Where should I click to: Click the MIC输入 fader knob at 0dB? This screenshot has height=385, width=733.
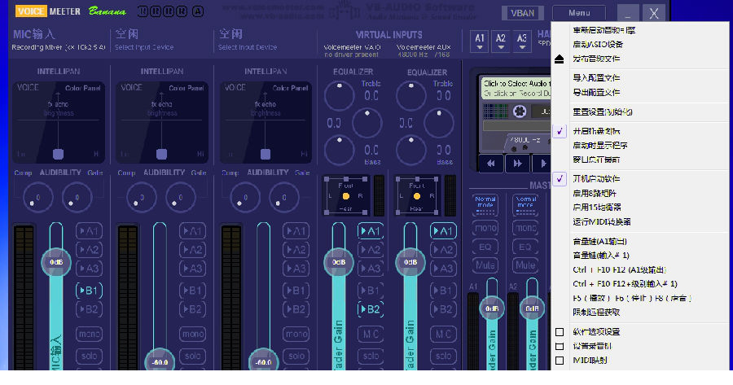coord(56,262)
